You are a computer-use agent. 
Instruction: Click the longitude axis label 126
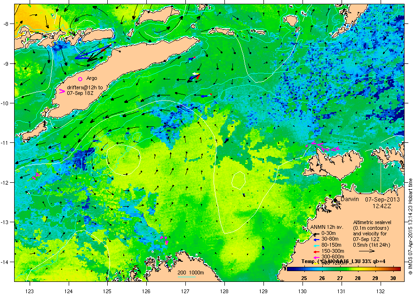pos(146,291)
